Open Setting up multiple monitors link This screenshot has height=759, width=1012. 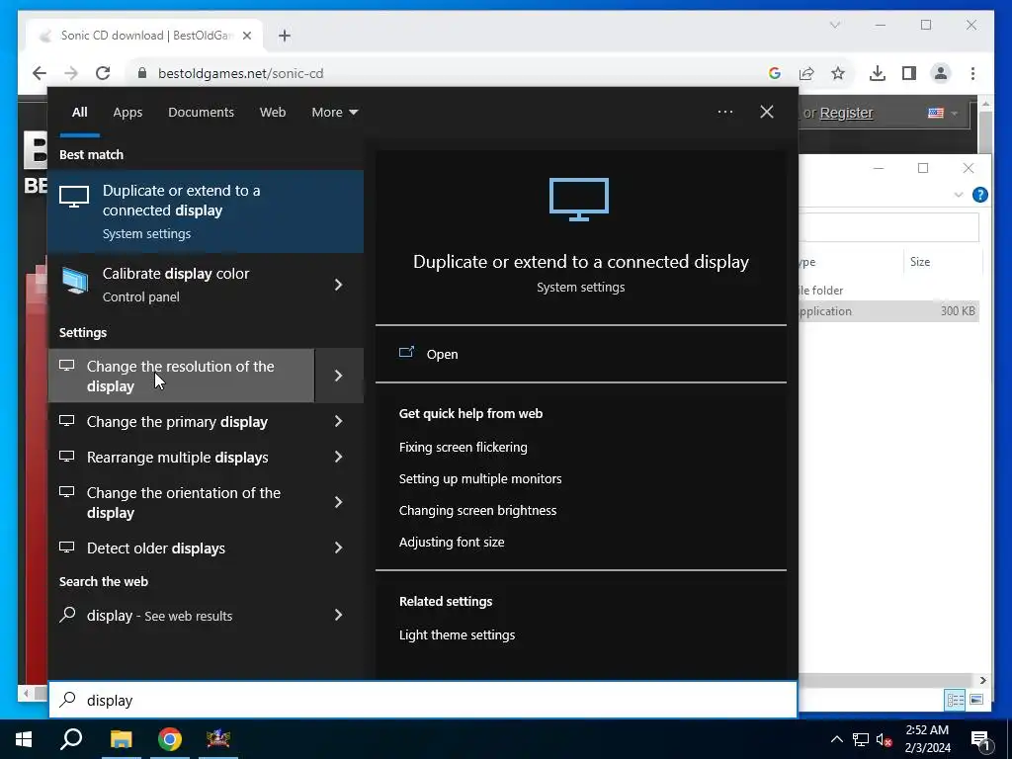tap(480, 478)
